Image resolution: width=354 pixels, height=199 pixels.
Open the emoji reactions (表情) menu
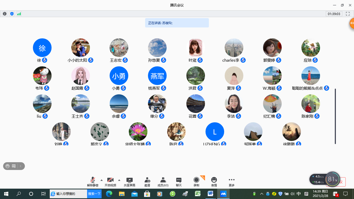pyautogui.click(x=214, y=182)
